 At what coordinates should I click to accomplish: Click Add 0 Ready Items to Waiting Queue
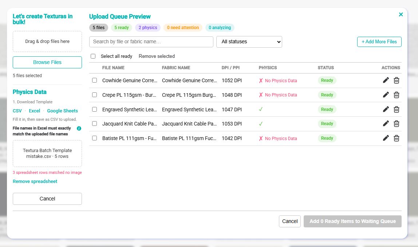click(x=352, y=222)
